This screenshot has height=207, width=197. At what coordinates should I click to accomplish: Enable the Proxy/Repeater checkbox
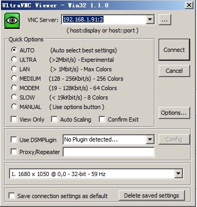tap(14, 152)
